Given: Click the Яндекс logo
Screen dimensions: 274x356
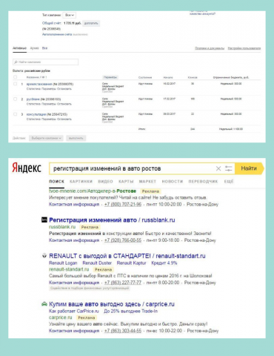Looking at the screenshot, I should tap(27, 168).
